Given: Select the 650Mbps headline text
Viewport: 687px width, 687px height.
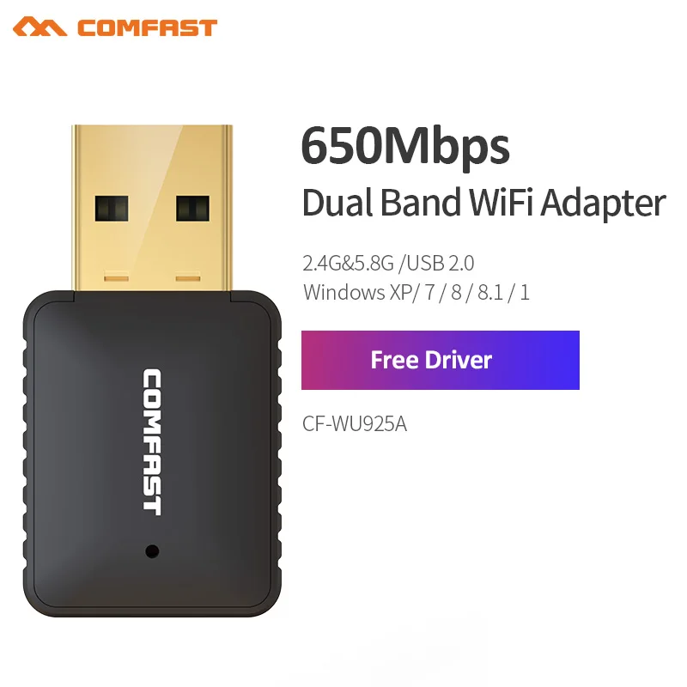Looking at the screenshot, I should coord(405,146).
